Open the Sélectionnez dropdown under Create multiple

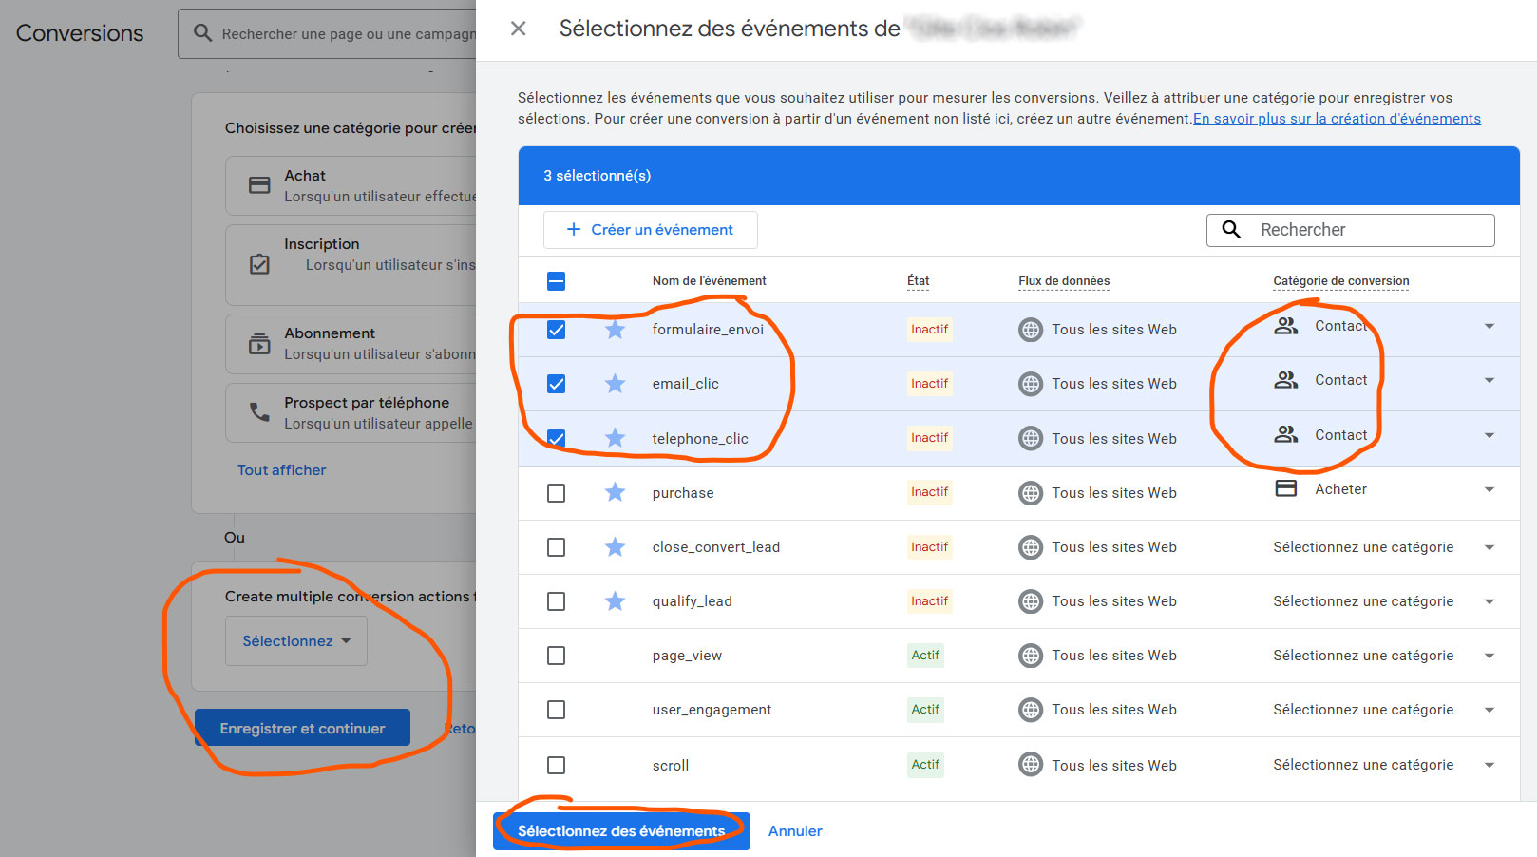point(296,641)
